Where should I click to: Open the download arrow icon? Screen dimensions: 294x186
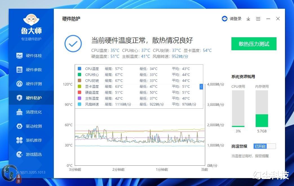tap(248, 19)
